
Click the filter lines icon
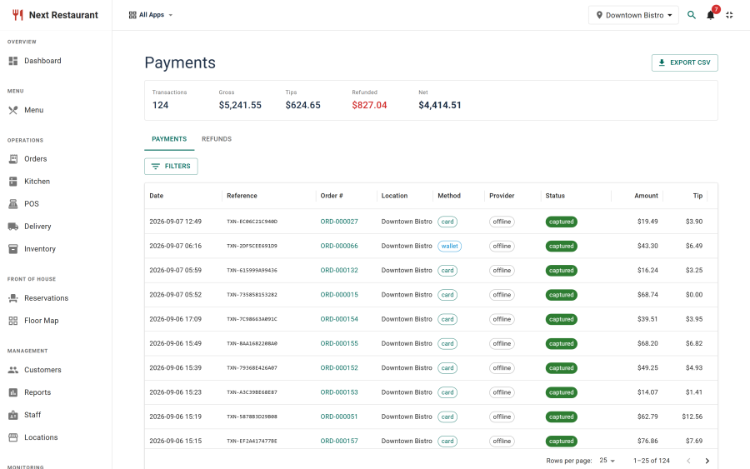click(156, 167)
